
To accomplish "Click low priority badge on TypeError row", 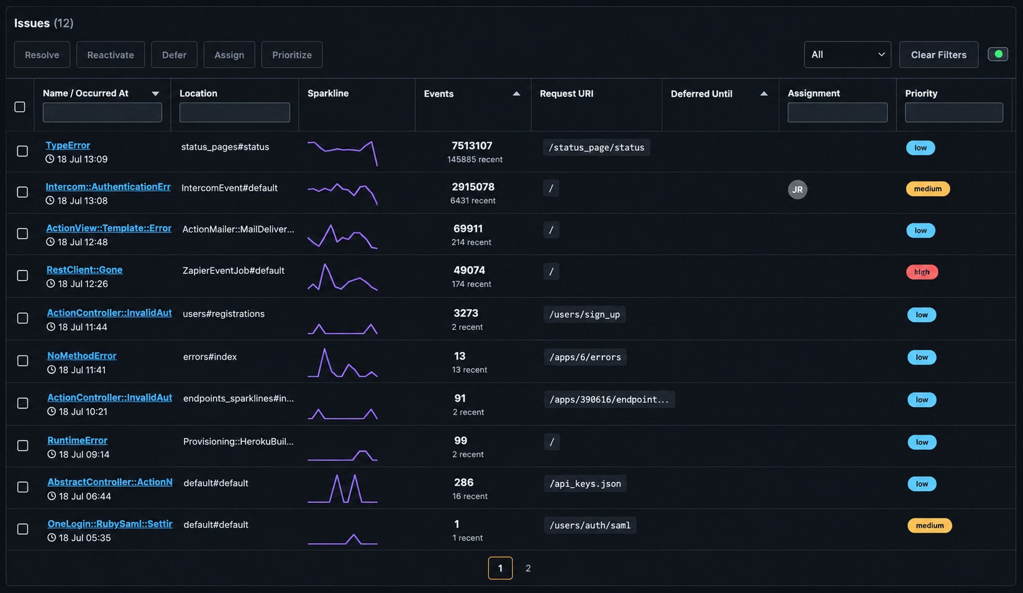I will coord(921,148).
